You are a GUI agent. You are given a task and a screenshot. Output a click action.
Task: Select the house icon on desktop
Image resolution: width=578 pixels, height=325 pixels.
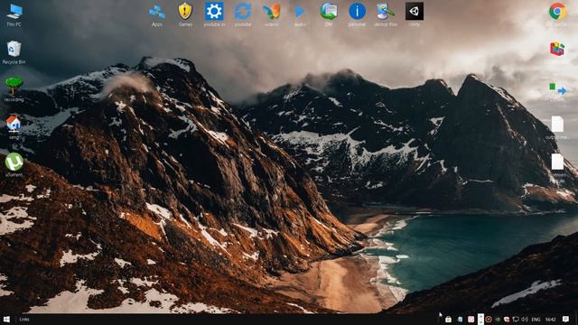point(14,127)
